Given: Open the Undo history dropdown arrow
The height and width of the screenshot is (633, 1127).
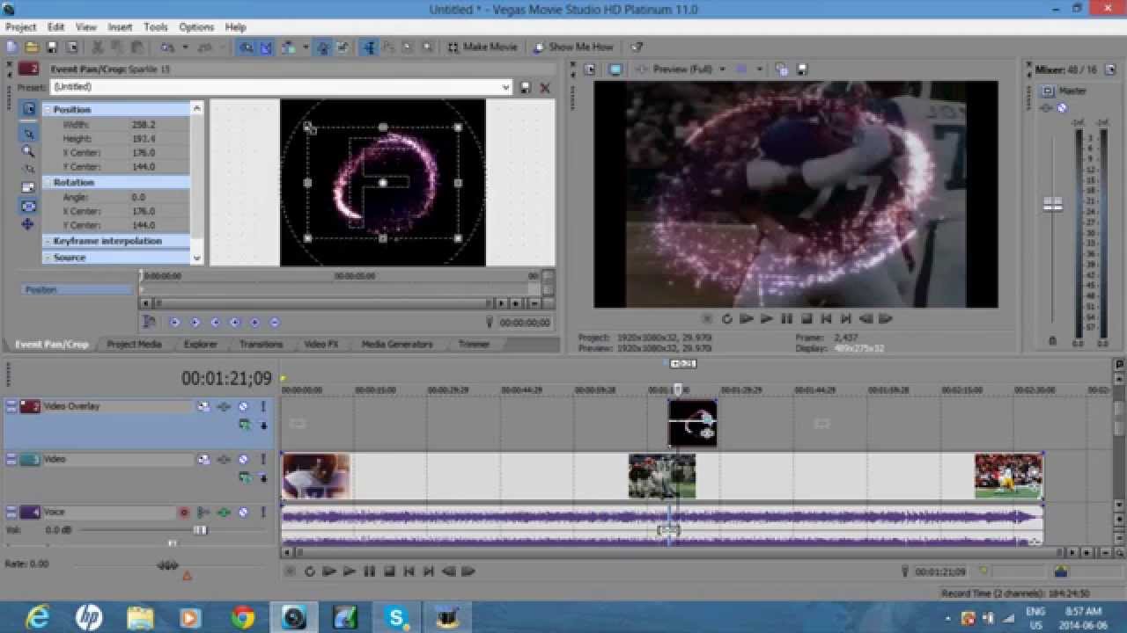Looking at the screenshot, I should [x=184, y=47].
